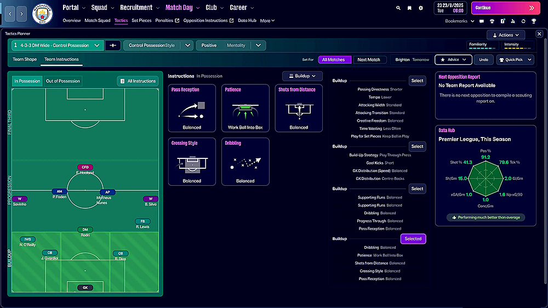Open the Buildup instructions dropdown
This screenshot has width=548, height=308.
click(x=302, y=76)
